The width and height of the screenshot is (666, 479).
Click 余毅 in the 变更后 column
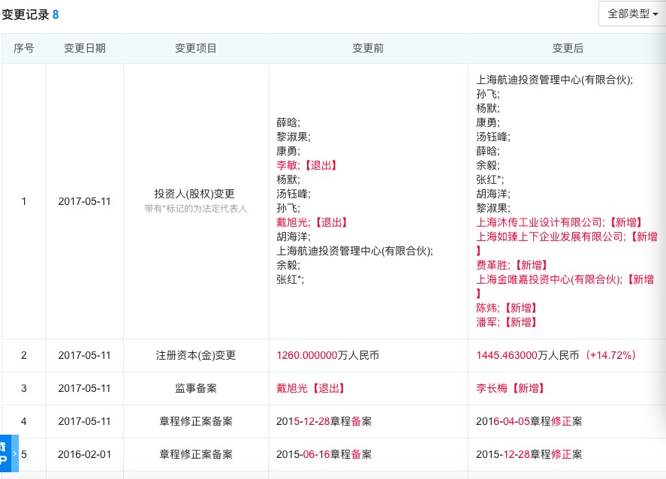[x=487, y=165]
